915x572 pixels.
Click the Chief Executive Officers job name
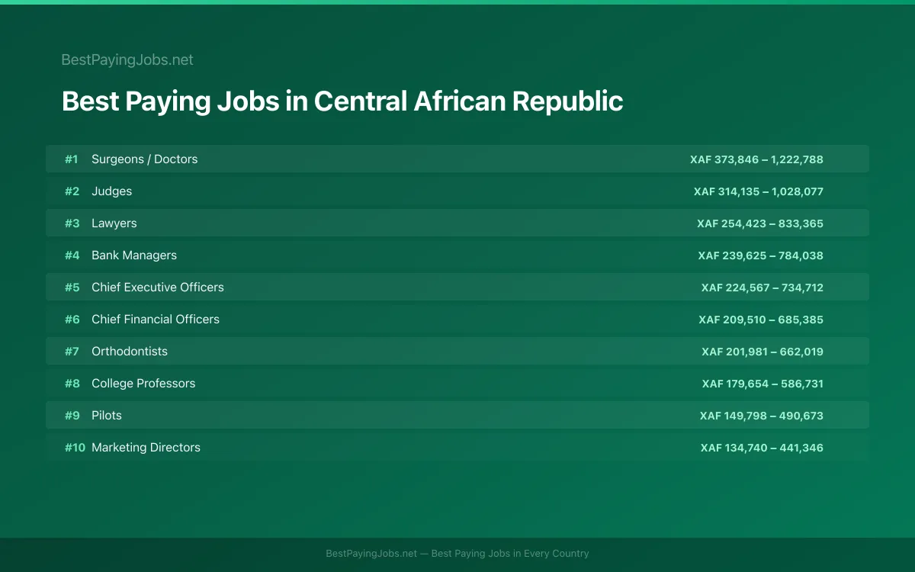(x=158, y=288)
